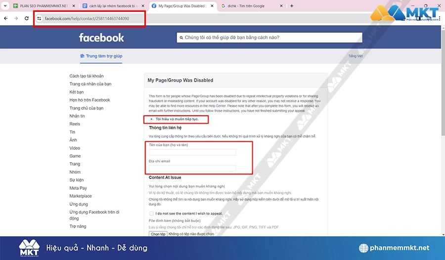This screenshot has height=260, width=445.
Task: Open 'Cách tạo tài khoản' help topic
Action: tap(87, 76)
